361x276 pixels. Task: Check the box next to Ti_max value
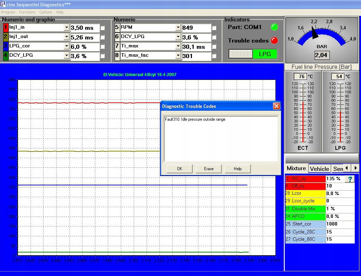pos(214,46)
